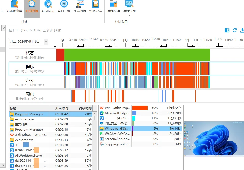Select the Program Manager row at 09:01:42
This screenshot has height=170, width=244.
pyautogui.click(x=51, y=114)
